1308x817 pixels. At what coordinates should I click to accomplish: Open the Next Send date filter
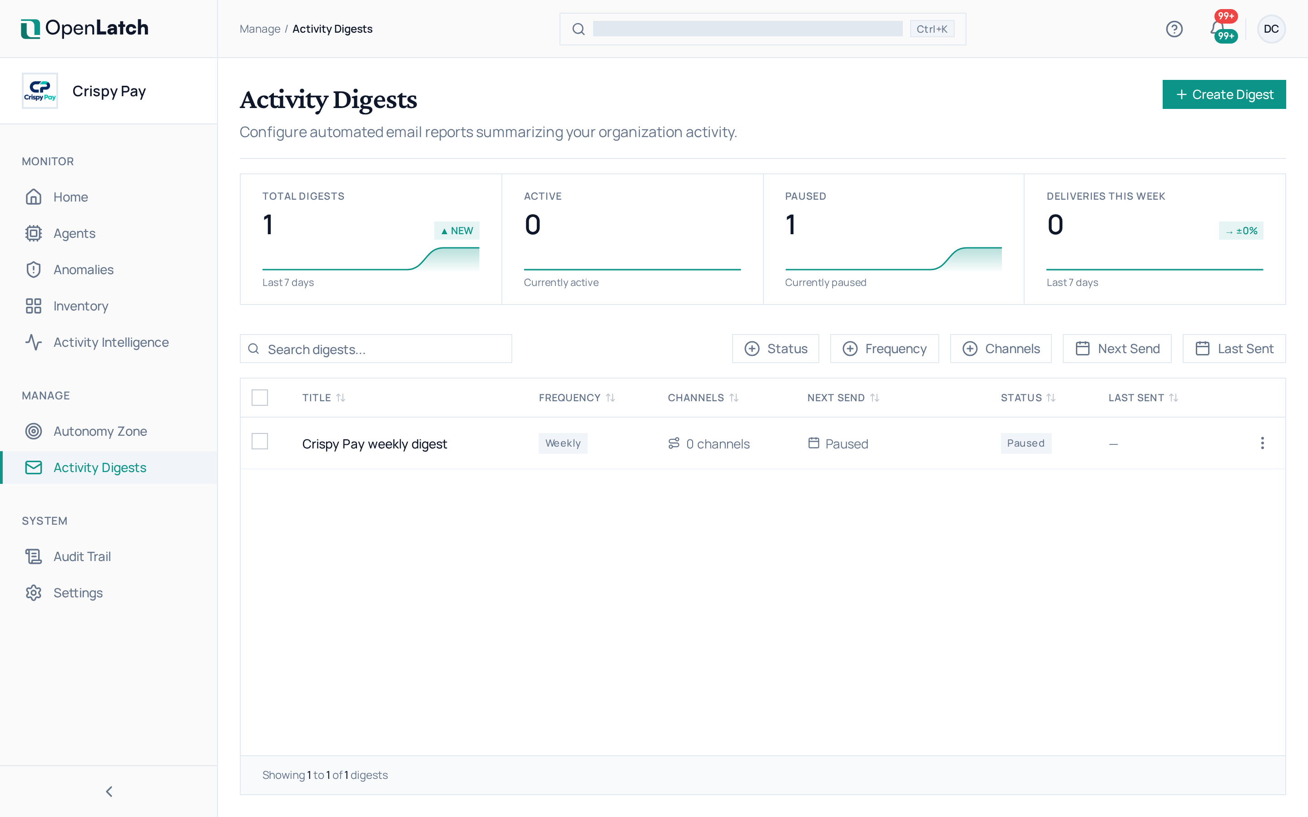1117,349
